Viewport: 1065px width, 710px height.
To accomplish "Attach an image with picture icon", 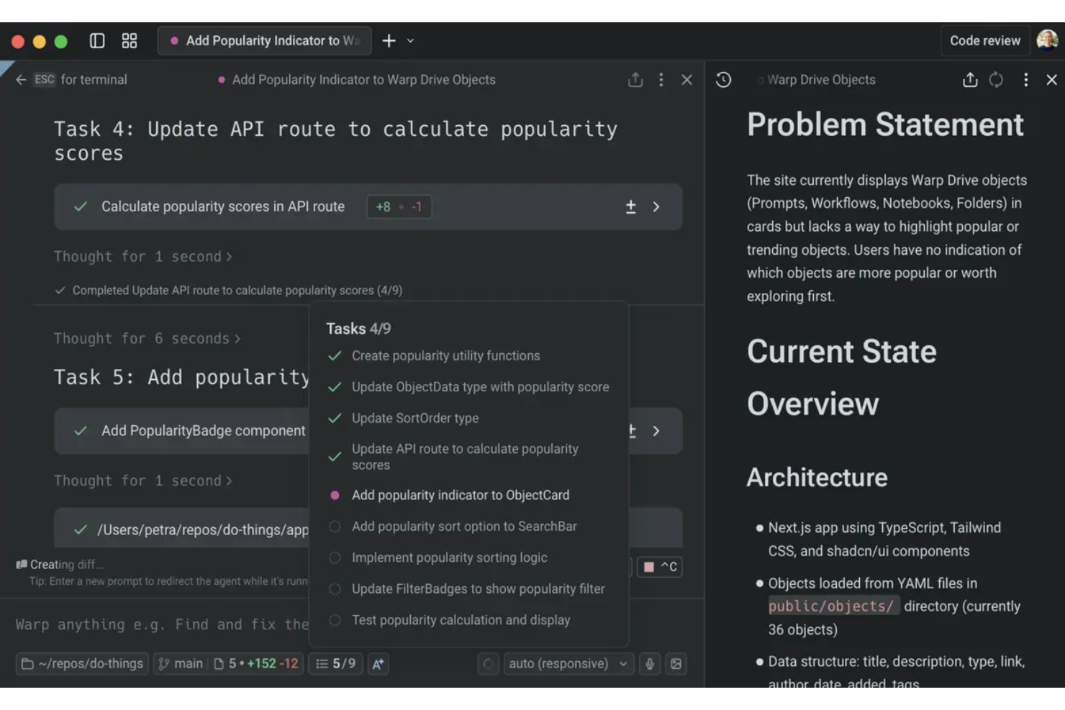I will [x=676, y=664].
